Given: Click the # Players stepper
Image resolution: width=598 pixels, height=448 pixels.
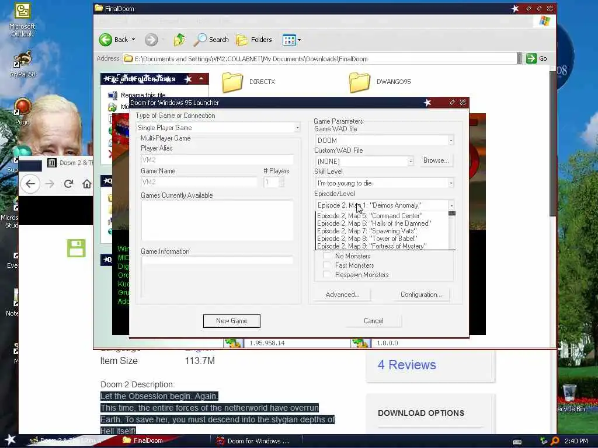Looking at the screenshot, I should point(281,182).
